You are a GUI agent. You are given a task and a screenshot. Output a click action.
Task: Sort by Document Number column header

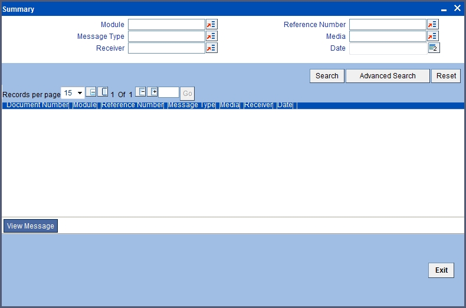(37, 105)
